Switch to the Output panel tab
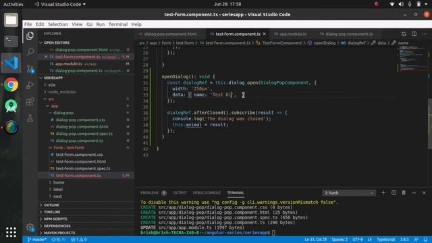This screenshot has height=243, width=432. (x=180, y=192)
